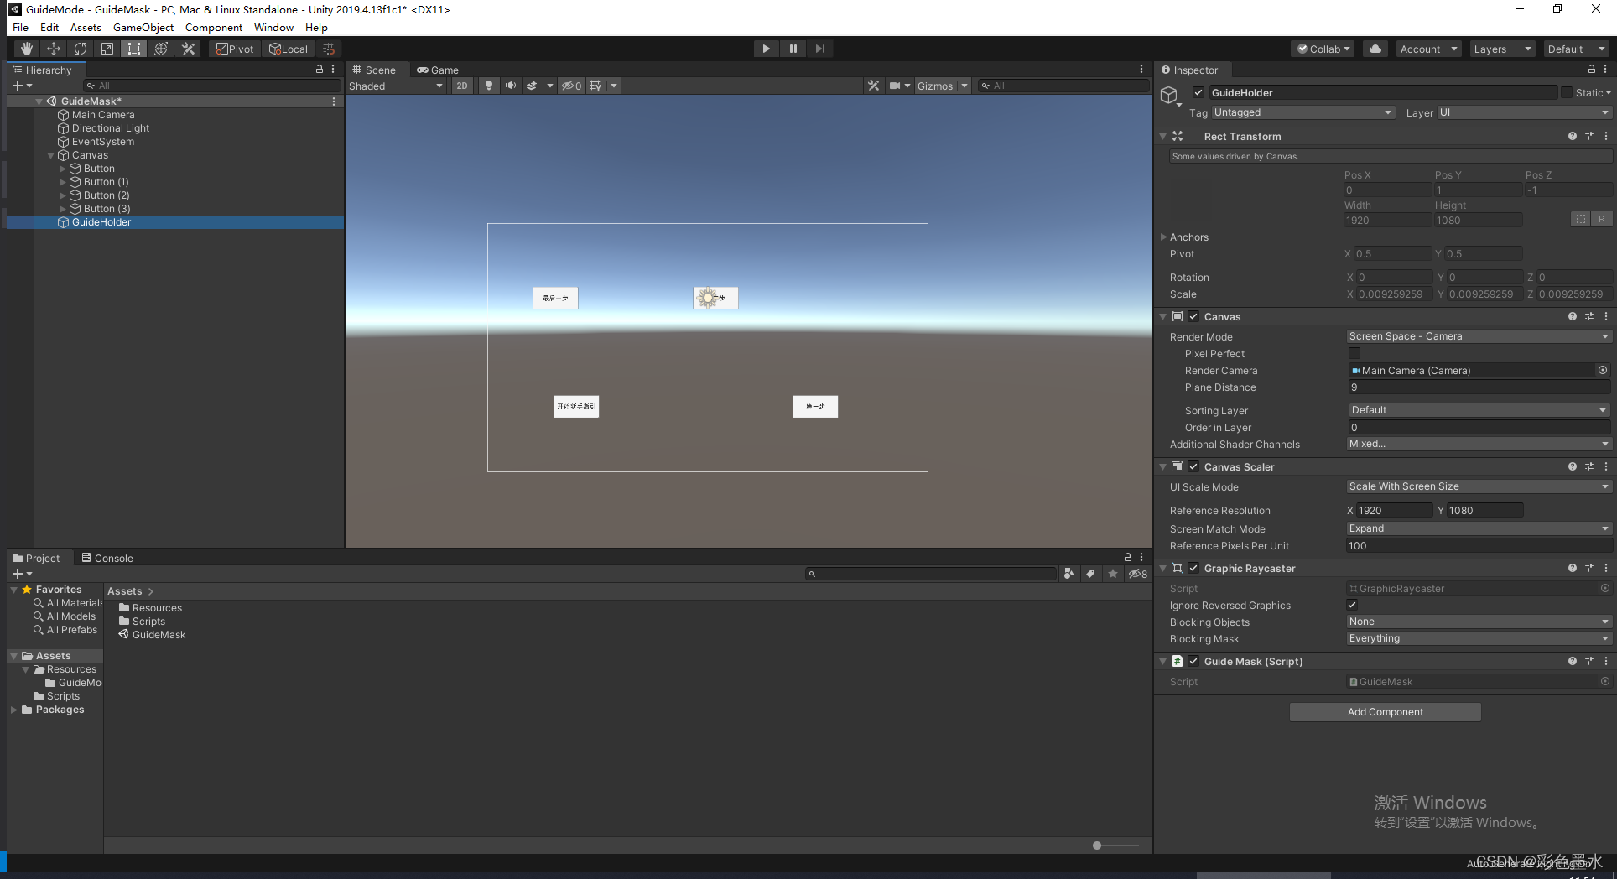Click Hierarchy search field

pyautogui.click(x=211, y=86)
